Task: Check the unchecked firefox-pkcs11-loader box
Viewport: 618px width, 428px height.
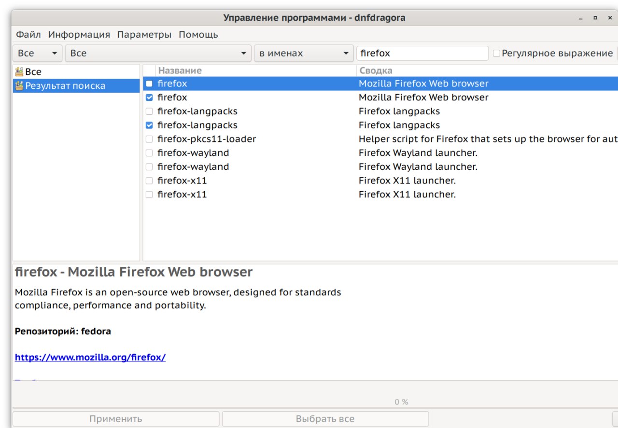Action: coord(149,139)
